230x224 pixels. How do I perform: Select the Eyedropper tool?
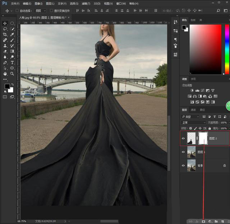point(12,34)
